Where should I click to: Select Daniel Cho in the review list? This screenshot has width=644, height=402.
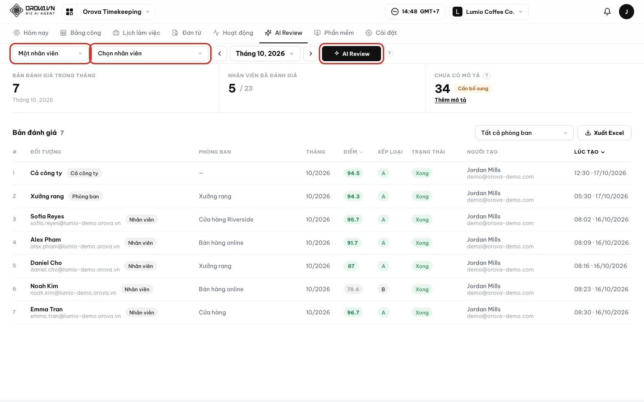[x=322, y=266]
